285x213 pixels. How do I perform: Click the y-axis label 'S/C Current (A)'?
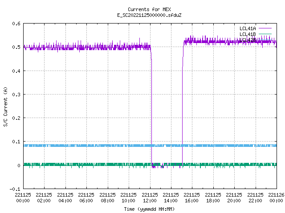point(6,106)
